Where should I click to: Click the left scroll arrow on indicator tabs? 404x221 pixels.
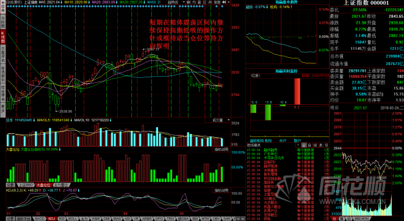pyautogui.click(x=239, y=219)
